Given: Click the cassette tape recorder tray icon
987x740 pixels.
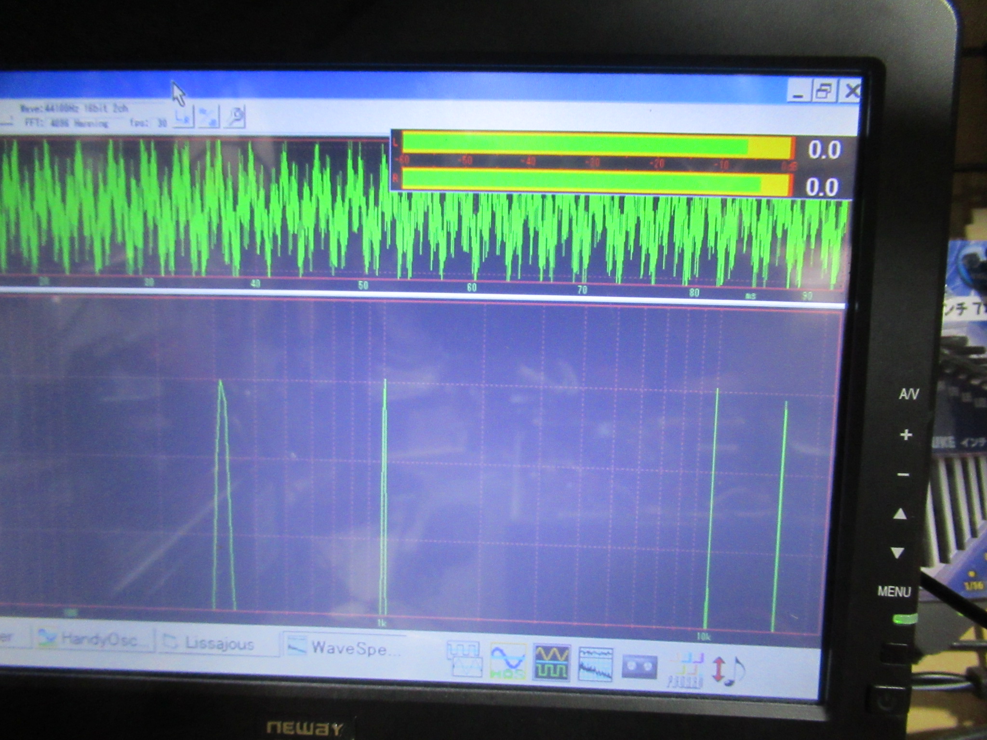Looking at the screenshot, I should (639, 667).
